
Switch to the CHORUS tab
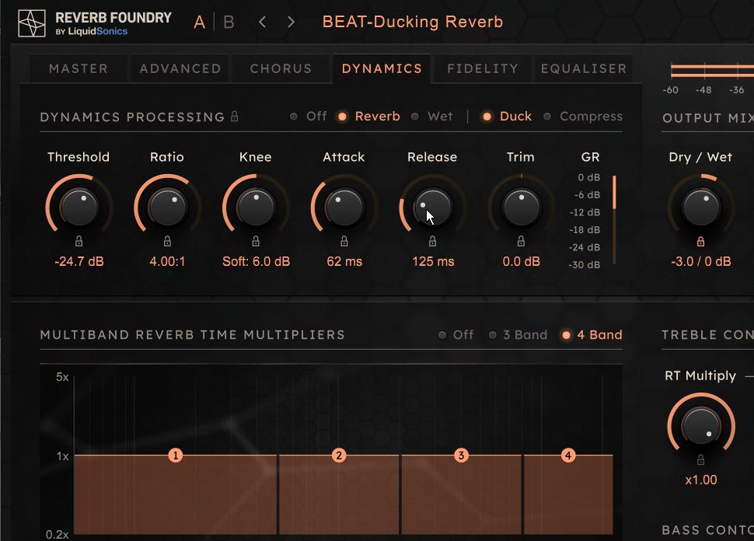pos(281,68)
